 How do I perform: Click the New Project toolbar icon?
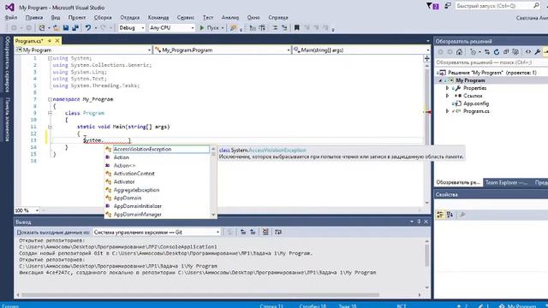[x=42, y=27]
